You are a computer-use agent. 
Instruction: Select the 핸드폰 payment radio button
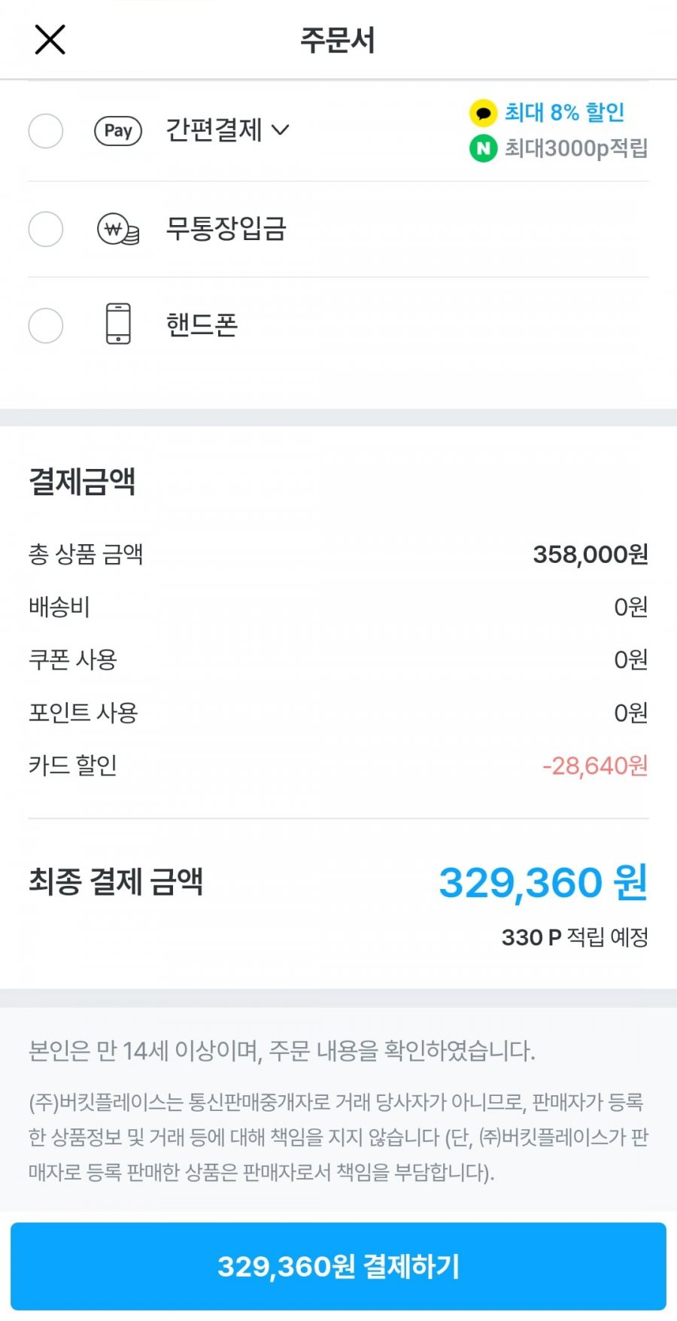[x=46, y=326]
